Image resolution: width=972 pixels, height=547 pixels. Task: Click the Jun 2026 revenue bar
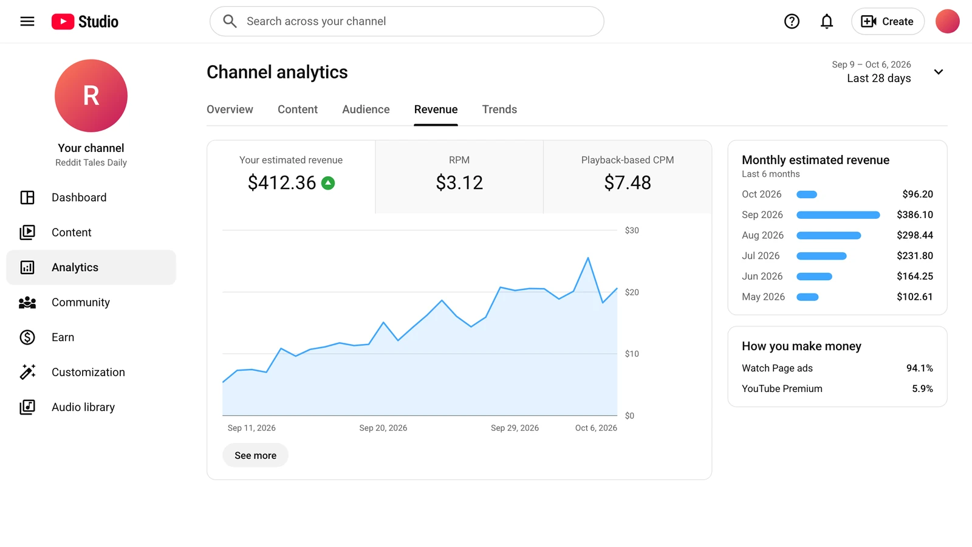[x=814, y=277]
